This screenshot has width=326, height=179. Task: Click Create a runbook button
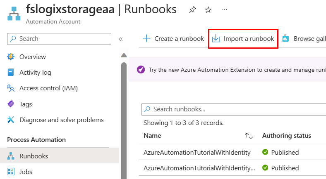coord(173,38)
